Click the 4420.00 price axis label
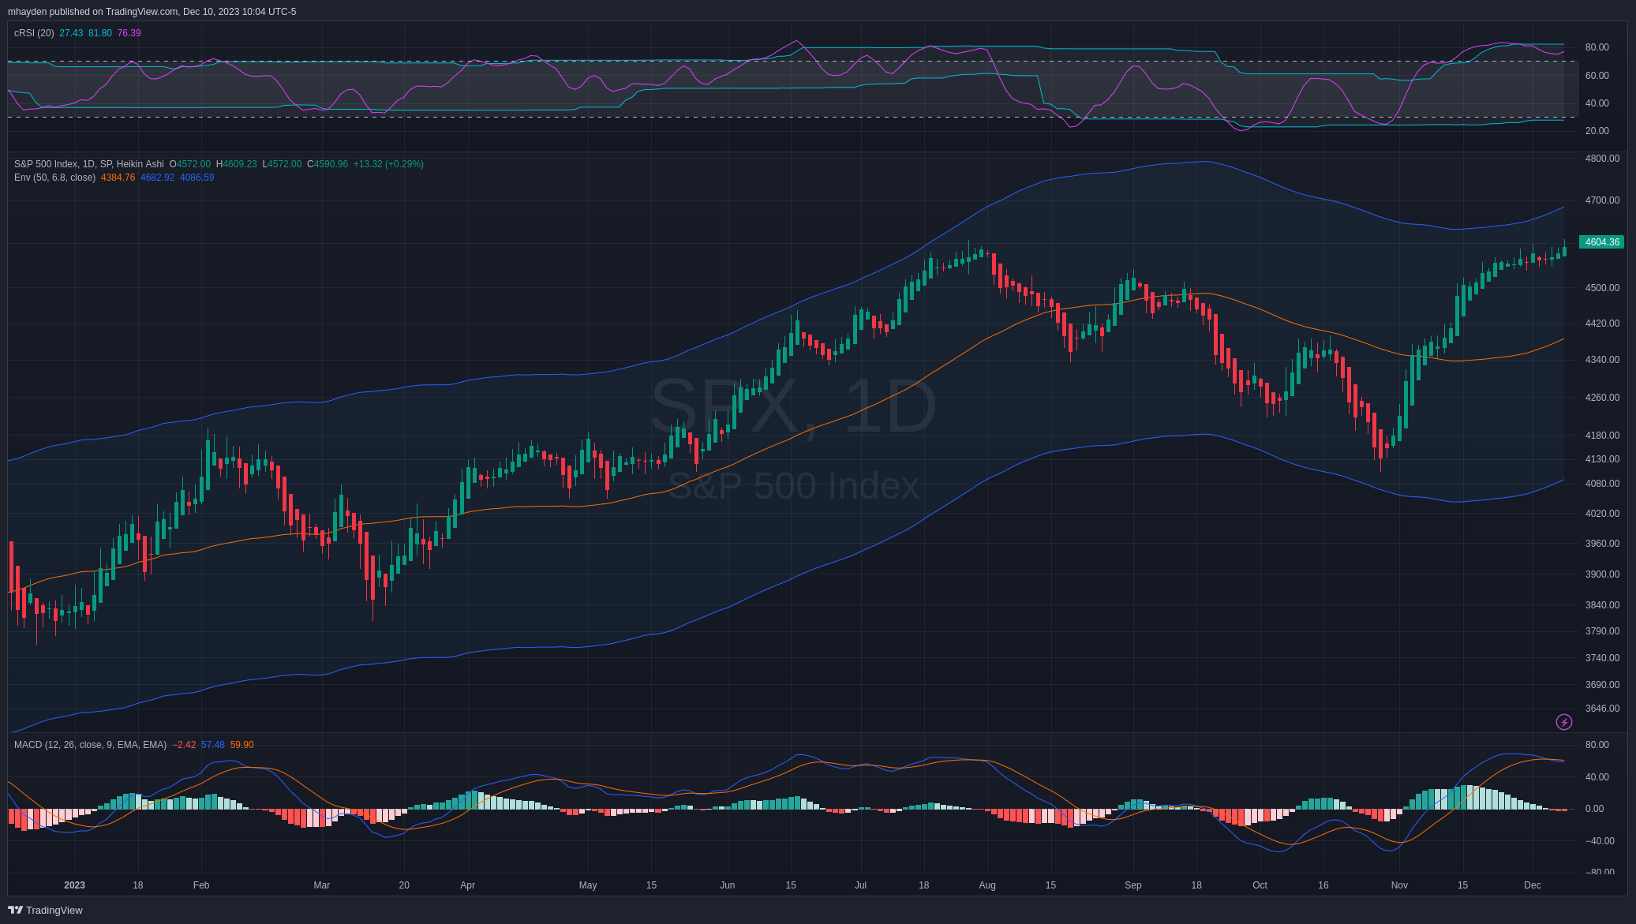This screenshot has width=1636, height=924. [1602, 324]
